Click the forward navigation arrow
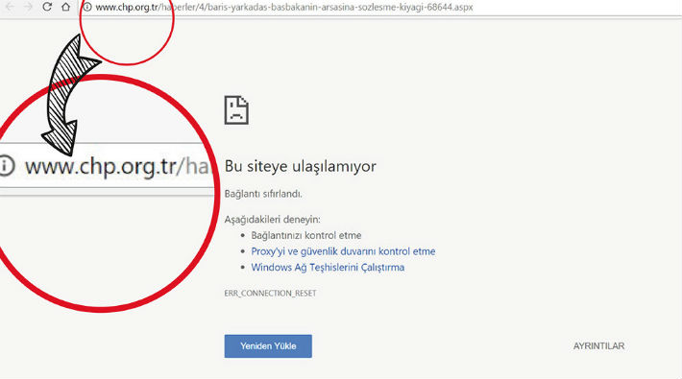This screenshot has height=379, width=682. (x=28, y=7)
